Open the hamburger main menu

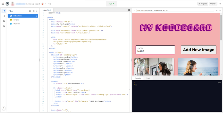click(3, 4)
